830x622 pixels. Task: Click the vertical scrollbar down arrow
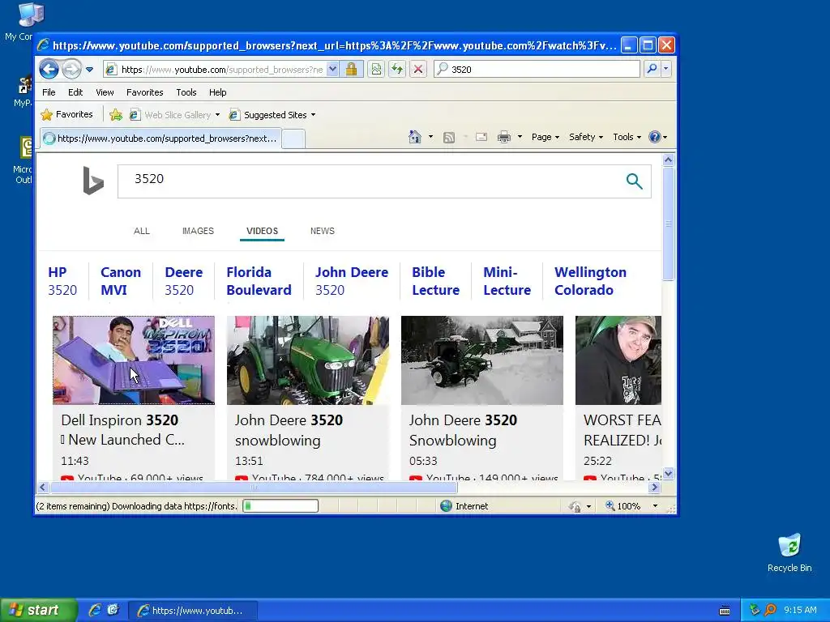tap(668, 474)
